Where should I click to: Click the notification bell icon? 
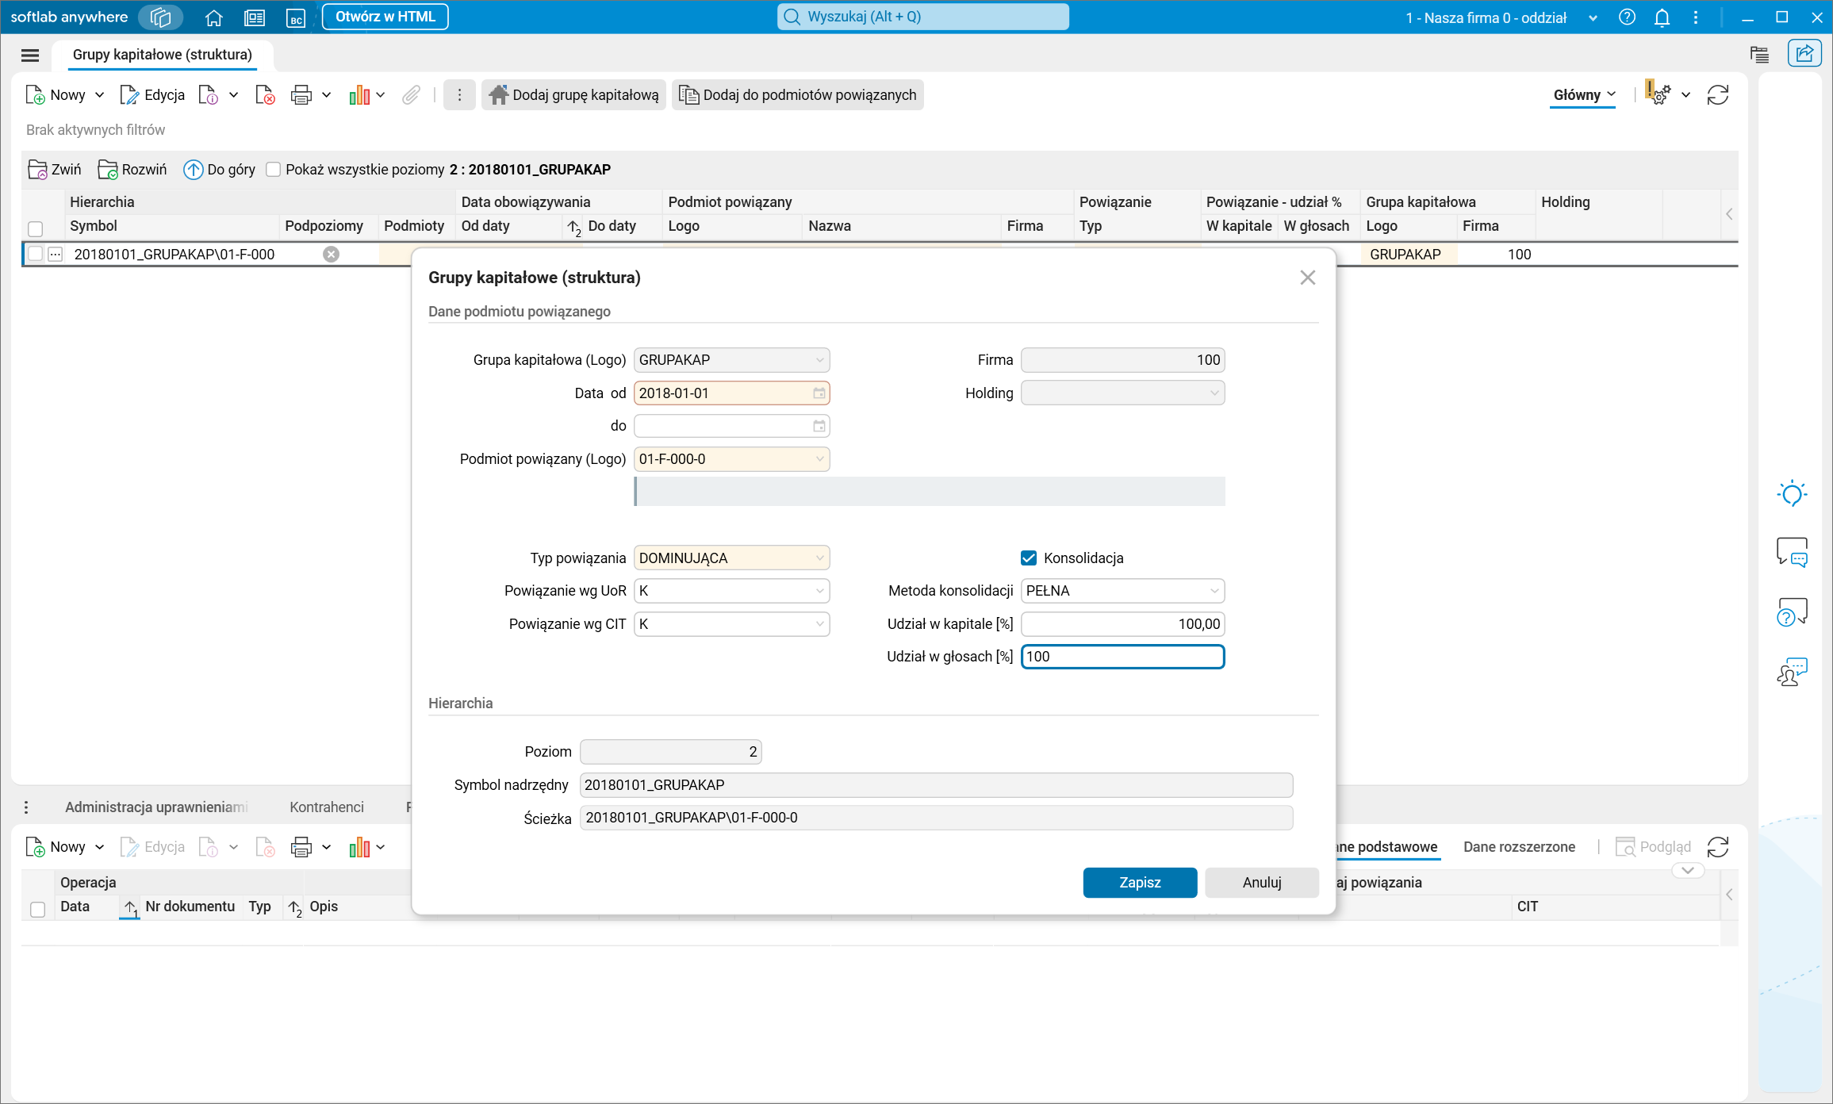pos(1662,17)
